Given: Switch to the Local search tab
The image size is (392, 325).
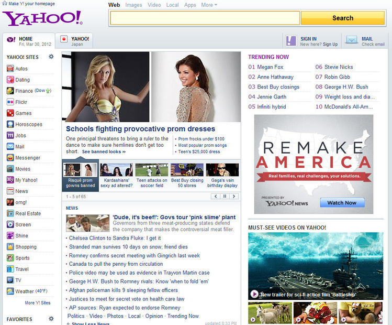Looking at the screenshot, I should point(173,5).
